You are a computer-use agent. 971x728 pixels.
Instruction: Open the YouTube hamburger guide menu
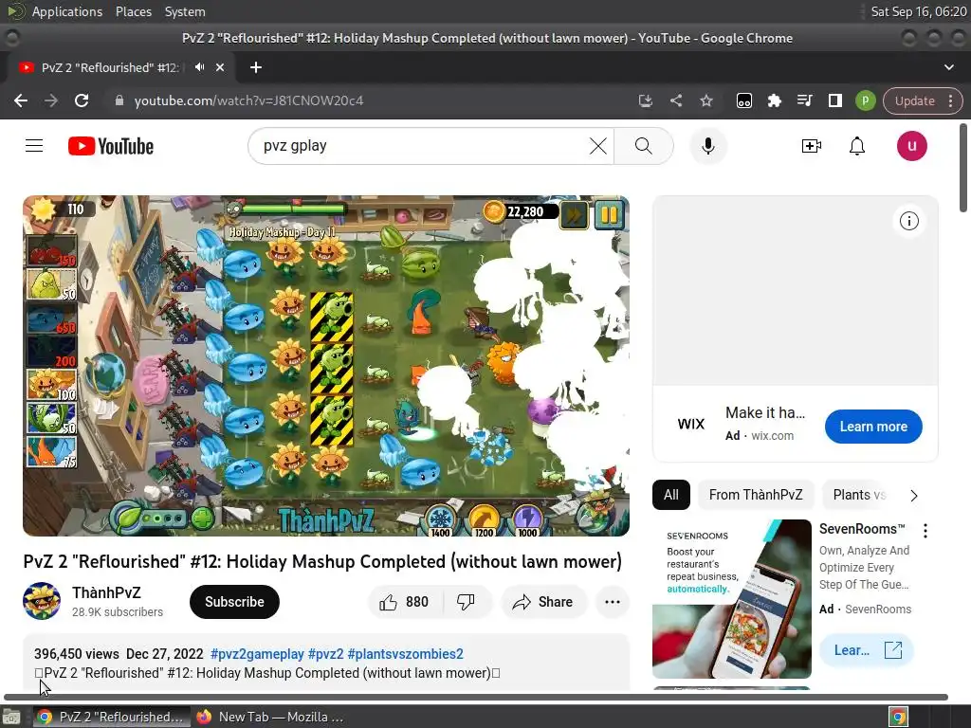click(34, 146)
